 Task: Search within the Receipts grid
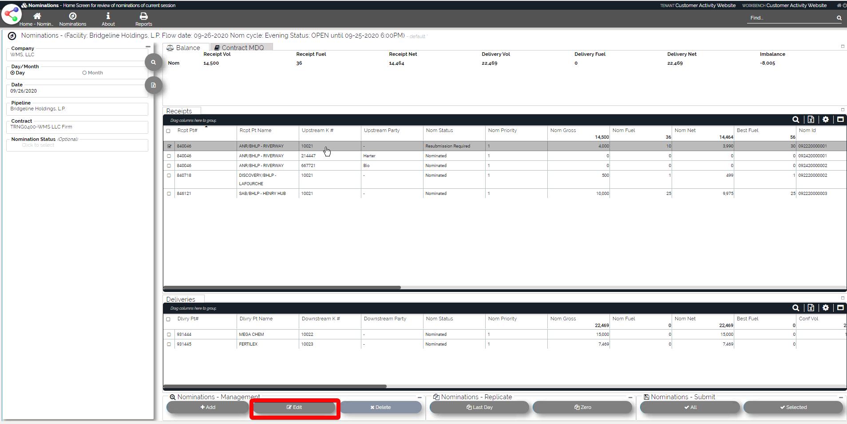(796, 120)
